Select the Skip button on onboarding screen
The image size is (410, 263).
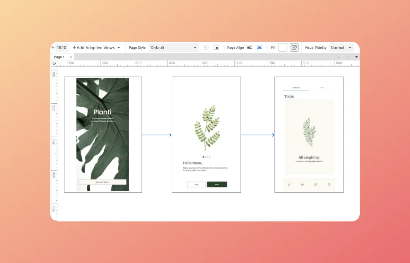196,184
